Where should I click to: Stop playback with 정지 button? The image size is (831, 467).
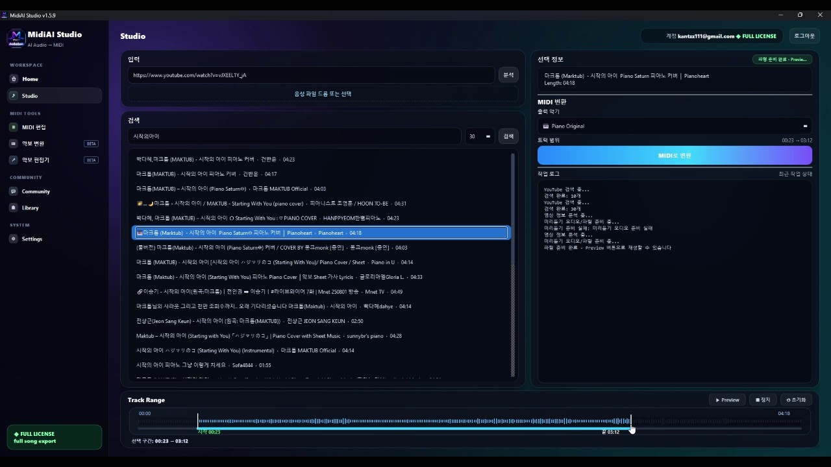click(x=763, y=400)
